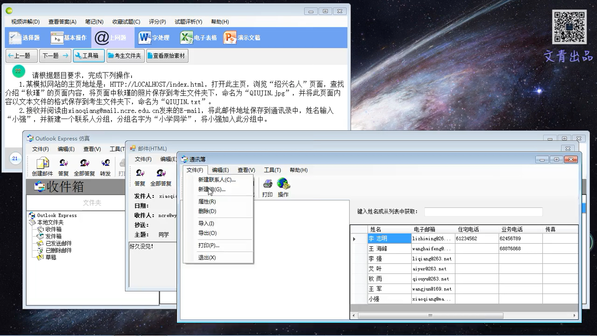Open 笔记(N) menu
The image size is (597, 336).
(x=94, y=21)
